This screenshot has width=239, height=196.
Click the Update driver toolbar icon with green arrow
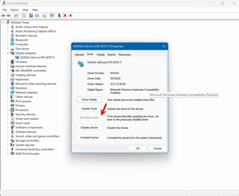tap(60, 16)
